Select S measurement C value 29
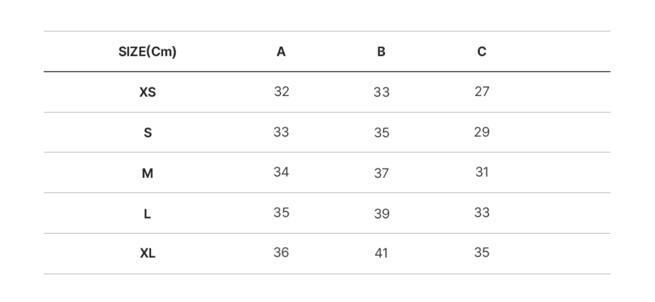Viewport: 655px width, 302px height. pyautogui.click(x=482, y=132)
